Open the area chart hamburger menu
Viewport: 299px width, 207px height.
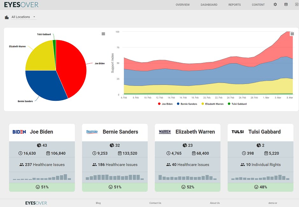pos(292,34)
